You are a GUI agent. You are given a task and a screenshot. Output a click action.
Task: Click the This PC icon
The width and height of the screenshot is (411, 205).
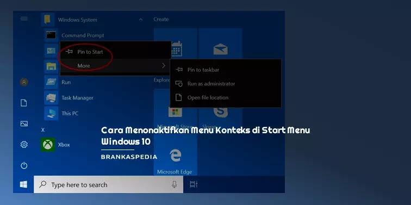click(51, 113)
